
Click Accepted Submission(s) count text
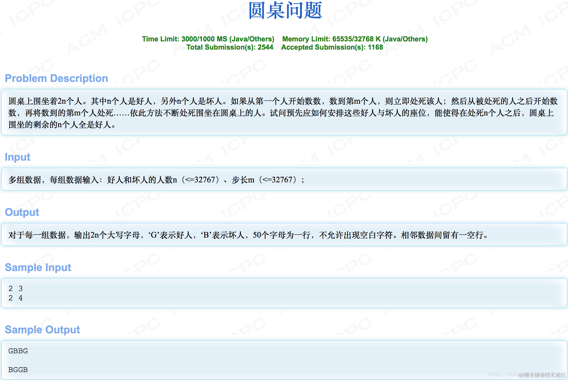[332, 47]
